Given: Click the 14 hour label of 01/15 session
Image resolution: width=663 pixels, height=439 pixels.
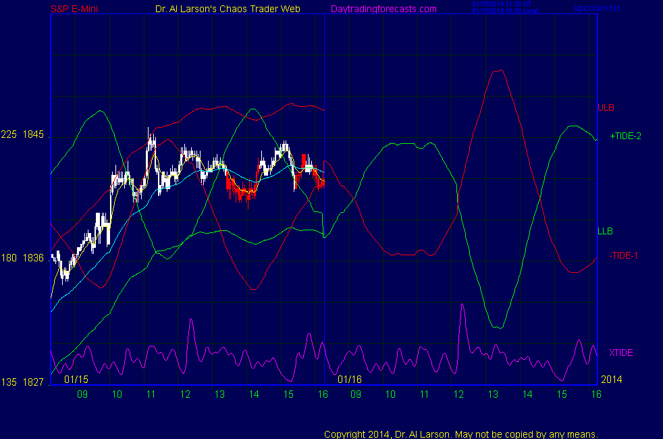Looking at the screenshot, I should [x=254, y=394].
